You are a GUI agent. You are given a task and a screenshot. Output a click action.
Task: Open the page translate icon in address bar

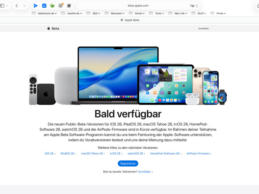click(x=192, y=6)
